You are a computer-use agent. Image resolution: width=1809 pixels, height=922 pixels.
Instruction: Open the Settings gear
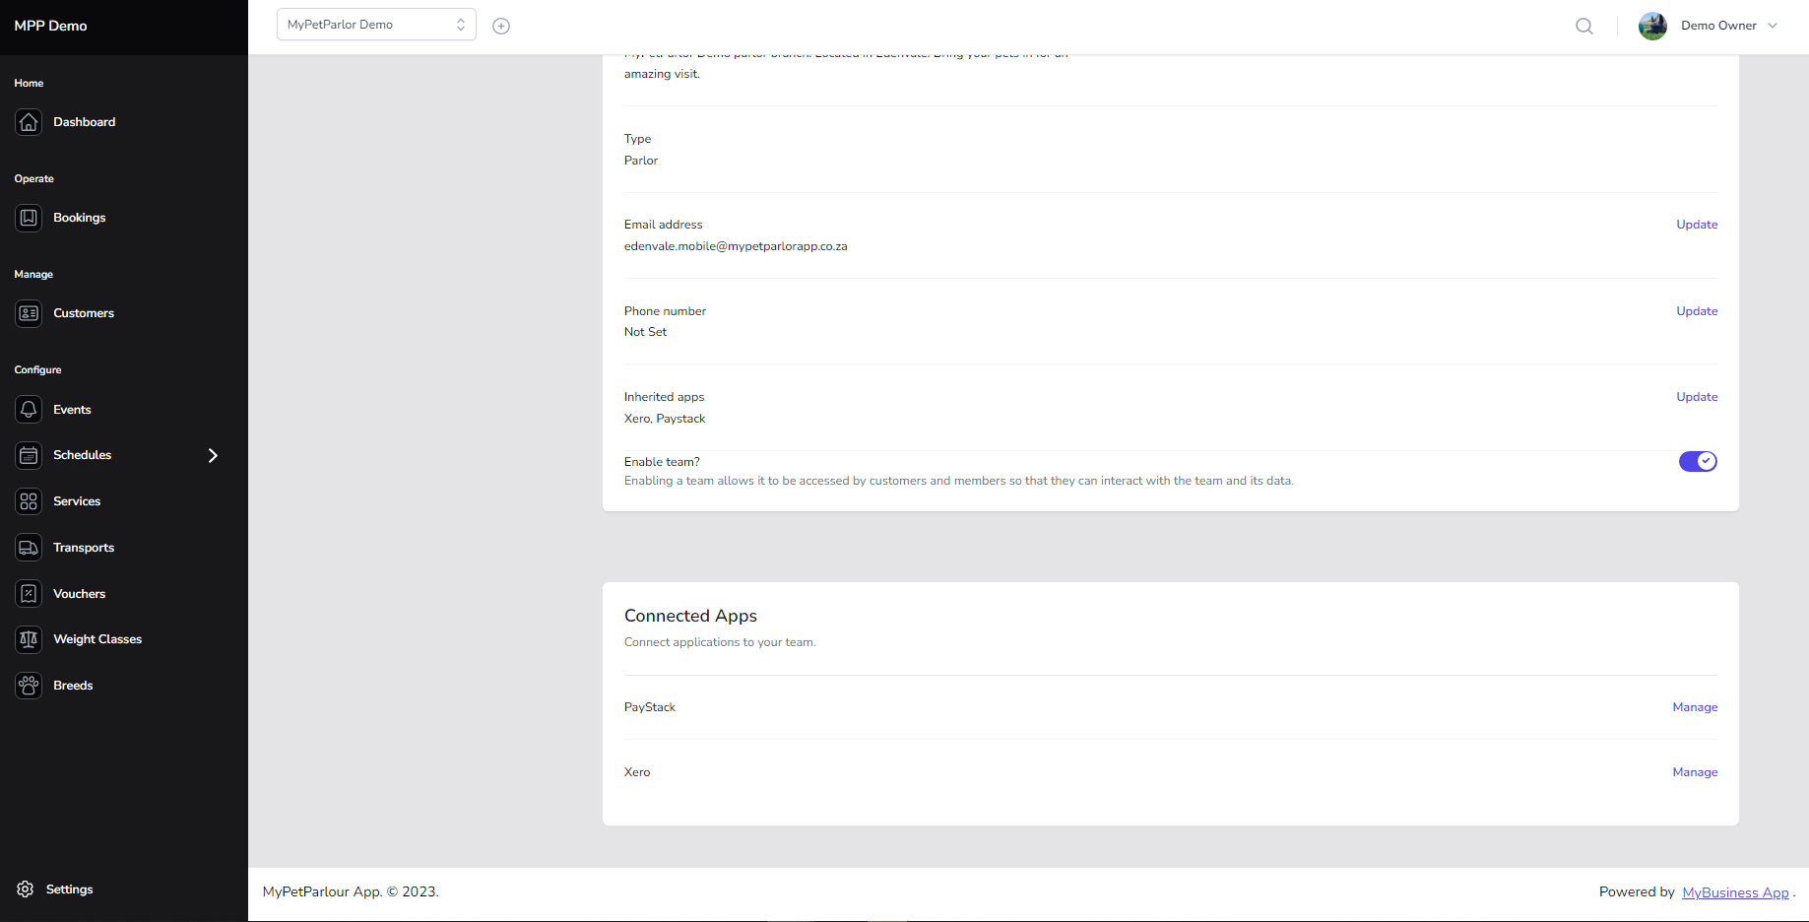[26, 889]
